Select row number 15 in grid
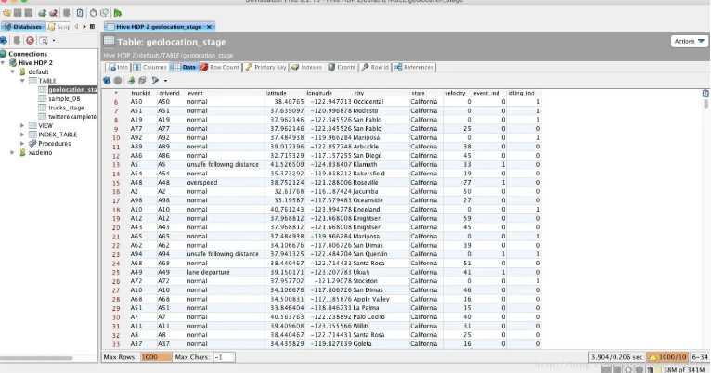Image resolution: width=711 pixels, height=373 pixels. click(x=116, y=183)
